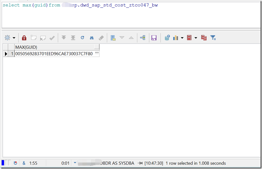Select row 1 via row number
This screenshot has width=262, height=169.
pos(11,54)
